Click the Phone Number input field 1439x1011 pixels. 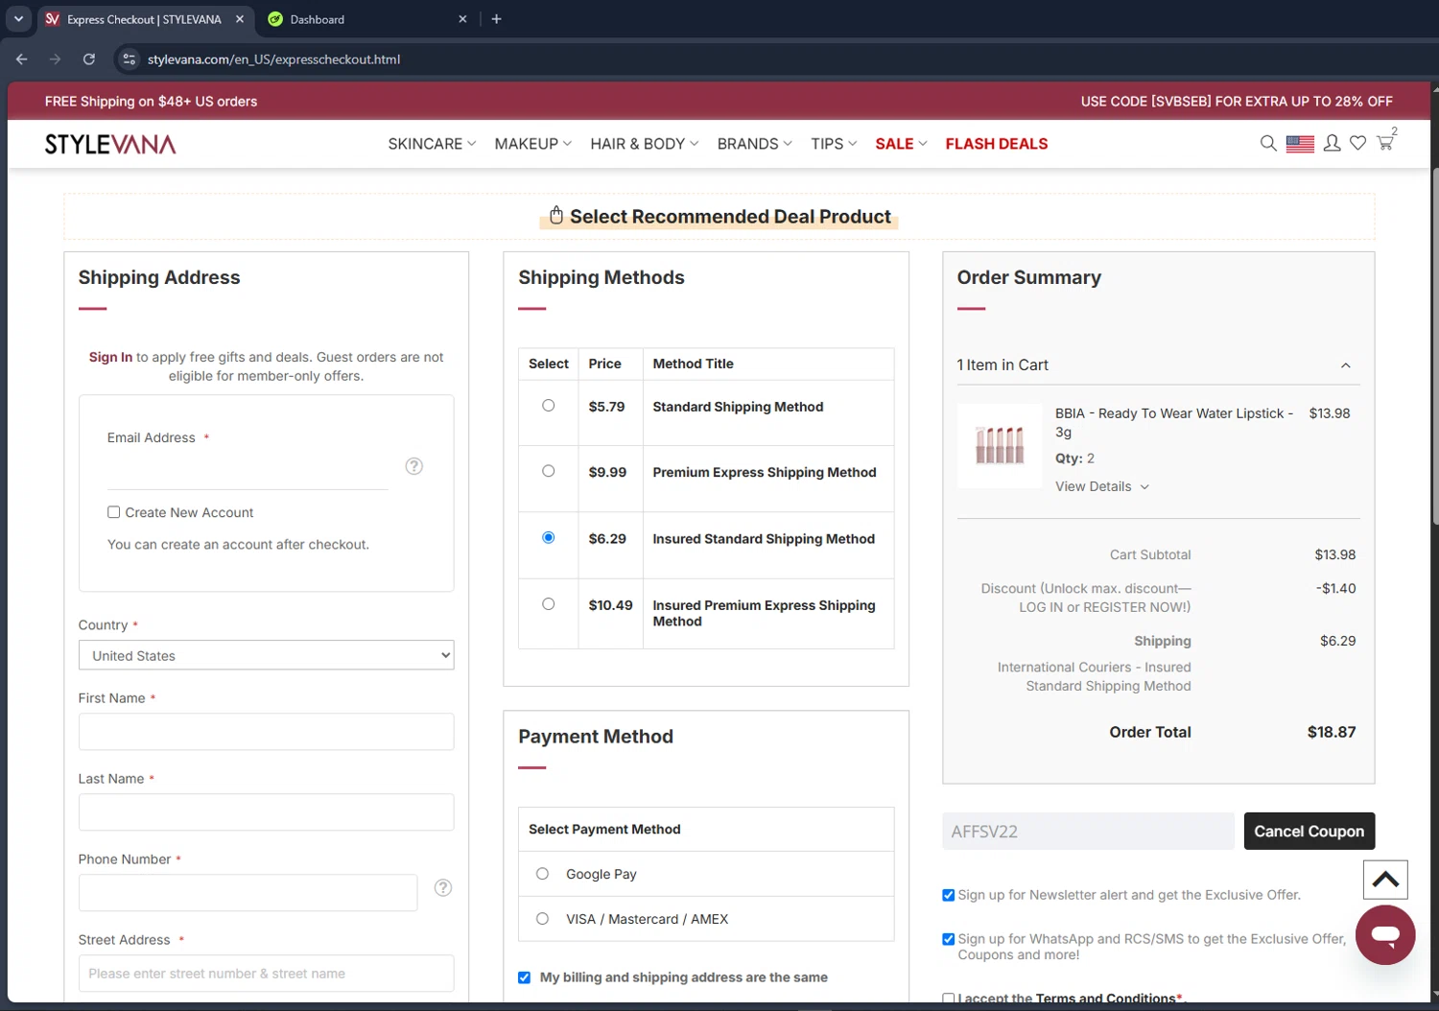[x=248, y=893]
